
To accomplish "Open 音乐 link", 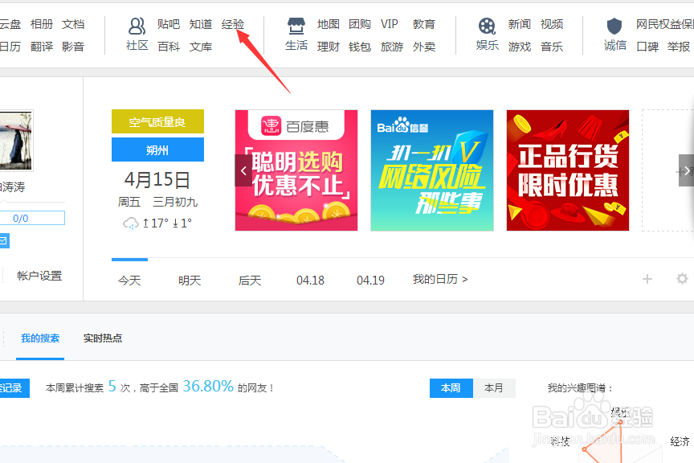I will click(x=552, y=47).
